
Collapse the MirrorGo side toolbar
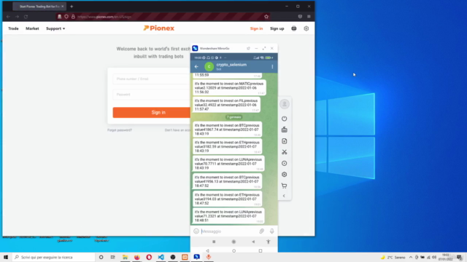coord(284,196)
